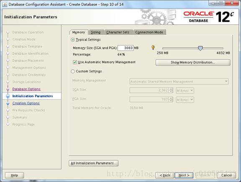Select the Custom Settings radio button
The height and width of the screenshot is (182, 241).
(73, 71)
